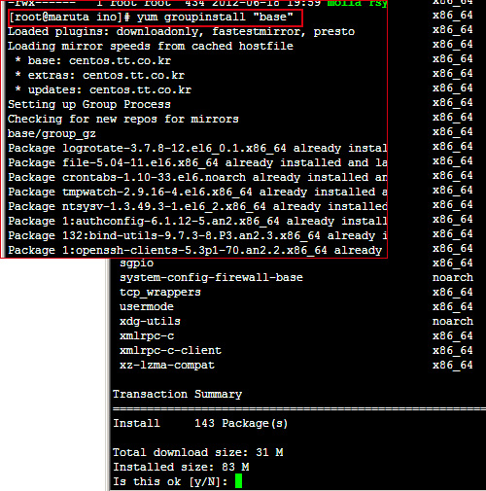
Task: Click the green terminal cursor block
Action: coord(238,480)
